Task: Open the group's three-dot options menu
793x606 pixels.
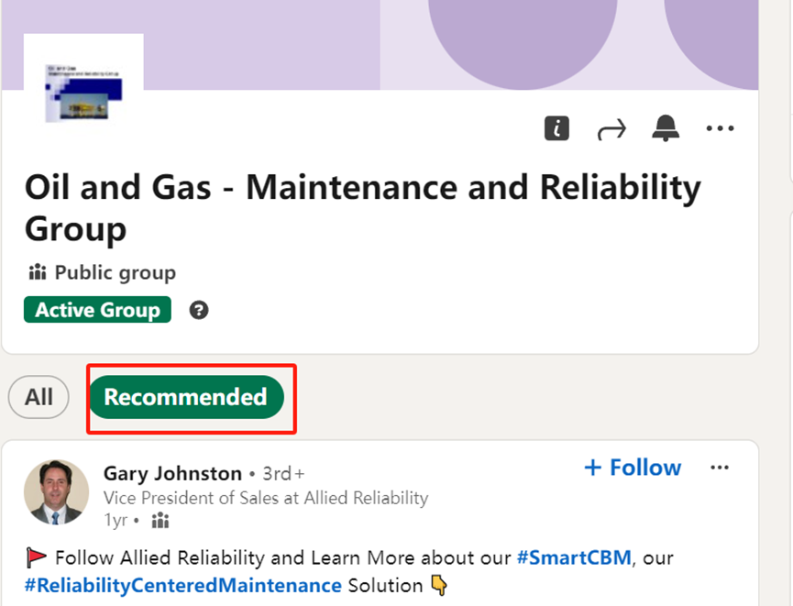Action: pos(721,129)
